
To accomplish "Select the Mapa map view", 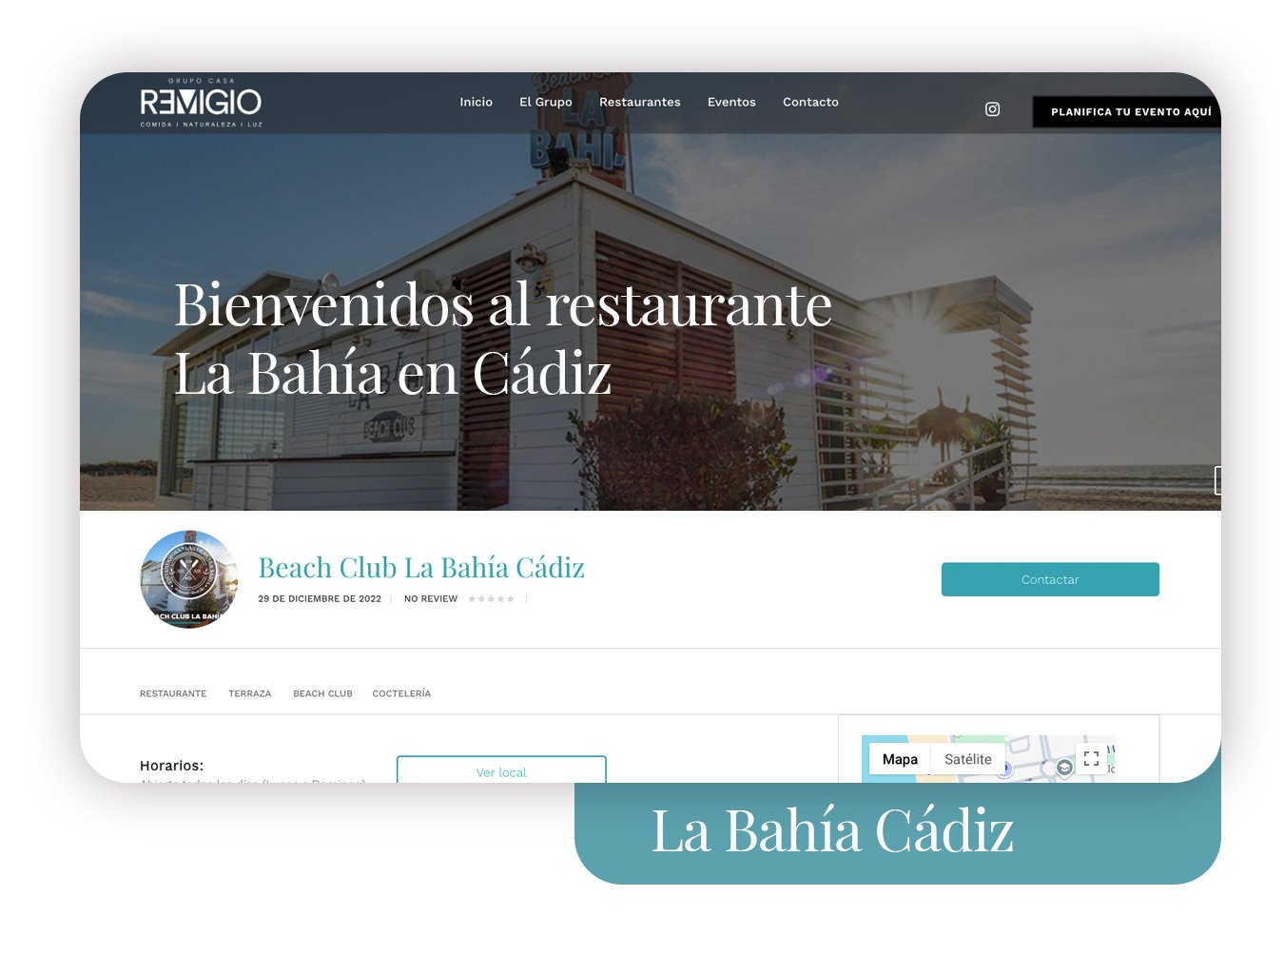I will (899, 759).
